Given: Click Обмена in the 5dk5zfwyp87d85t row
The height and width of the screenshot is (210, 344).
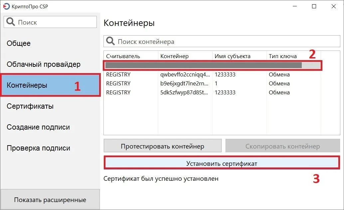Looking at the screenshot, I should [279, 92].
